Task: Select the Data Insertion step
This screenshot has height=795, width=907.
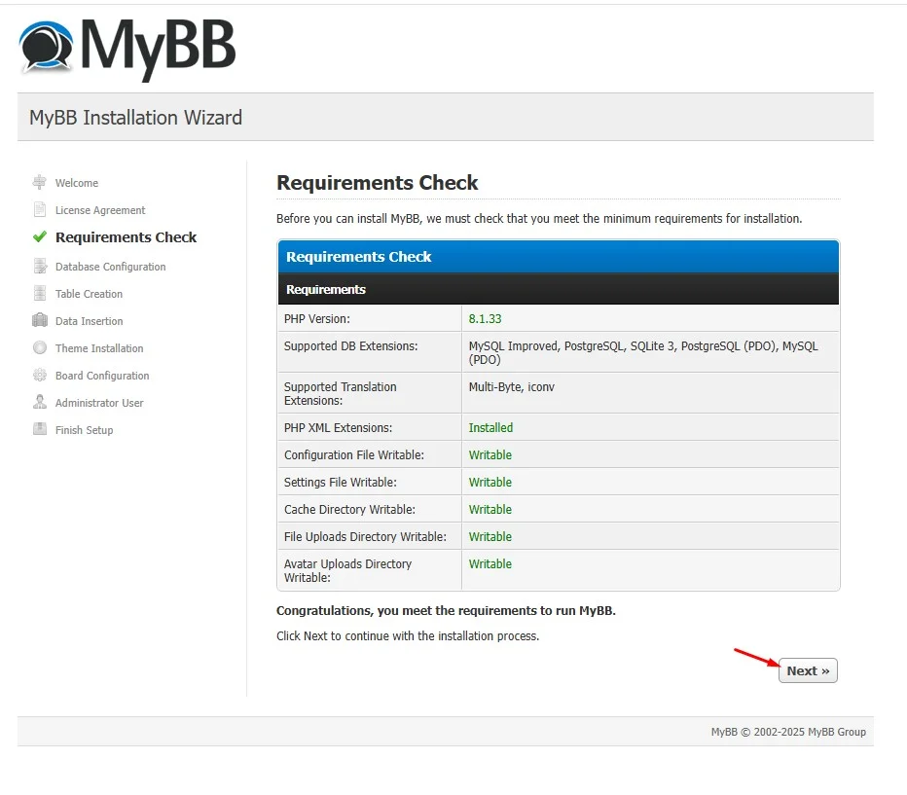Action: tap(90, 321)
